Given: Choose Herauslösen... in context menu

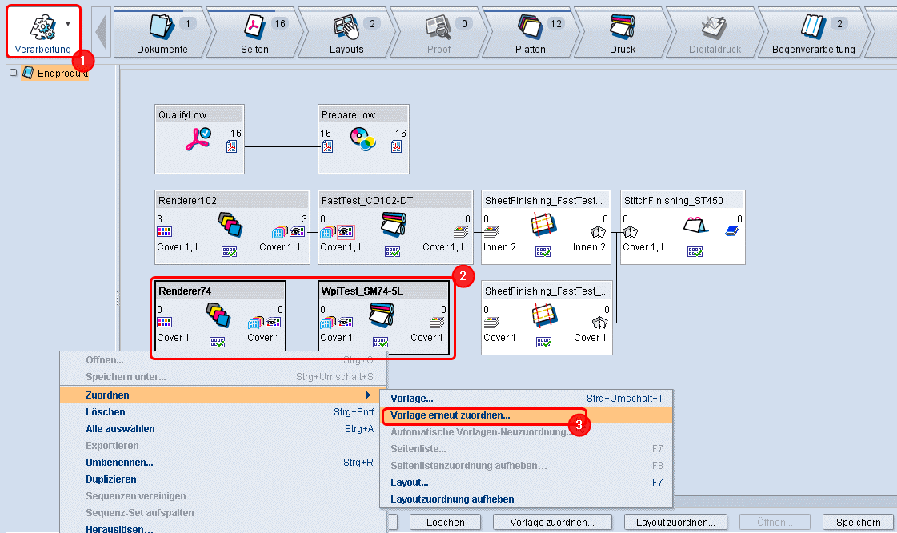Looking at the screenshot, I should coord(223,528).
